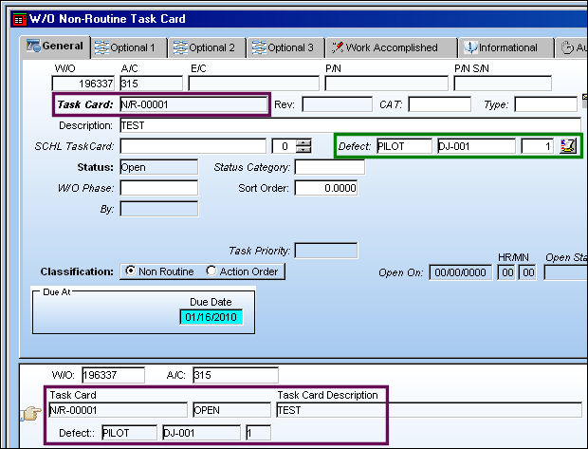The width and height of the screenshot is (588, 449).
Task: Click the Rev field
Action: coord(337,104)
